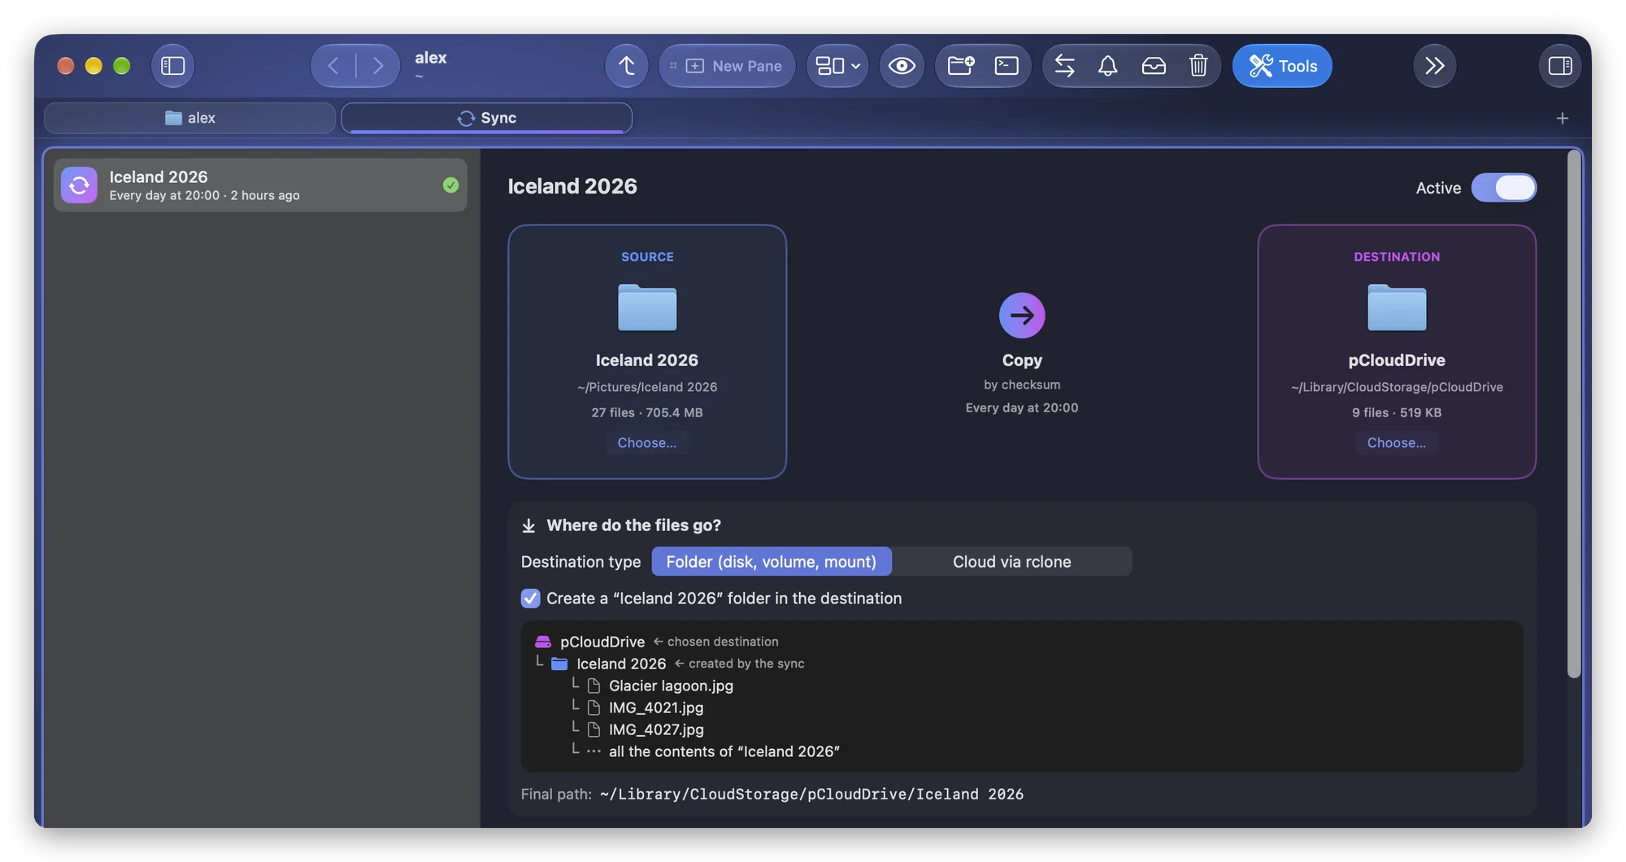Go up to the parent folder

coord(626,66)
